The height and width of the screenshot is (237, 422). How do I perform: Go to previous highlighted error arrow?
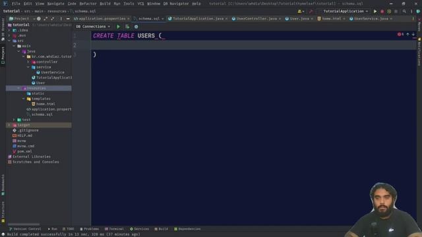tap(407, 34)
